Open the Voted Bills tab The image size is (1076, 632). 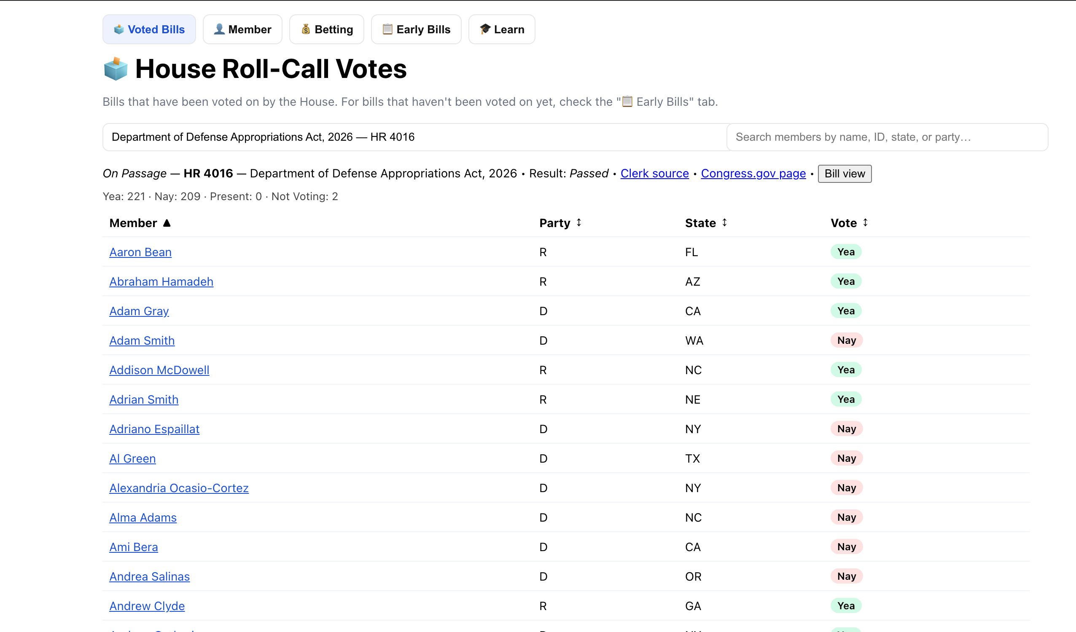click(x=149, y=29)
